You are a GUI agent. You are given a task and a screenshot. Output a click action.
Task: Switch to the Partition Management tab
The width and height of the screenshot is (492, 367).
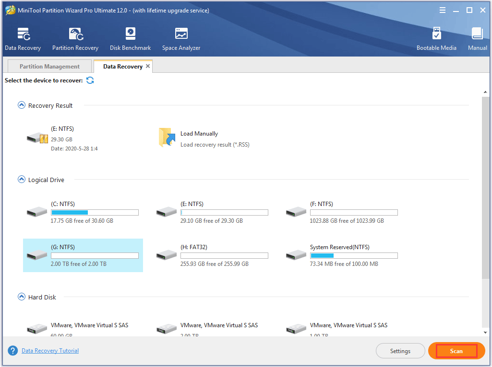point(49,66)
